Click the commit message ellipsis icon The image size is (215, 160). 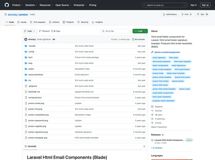coord(54,39)
